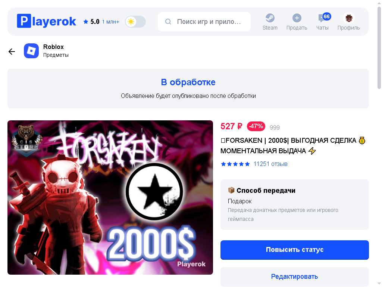Focus the Поиск игр search field
This screenshot has width=382, height=287.
click(x=204, y=22)
